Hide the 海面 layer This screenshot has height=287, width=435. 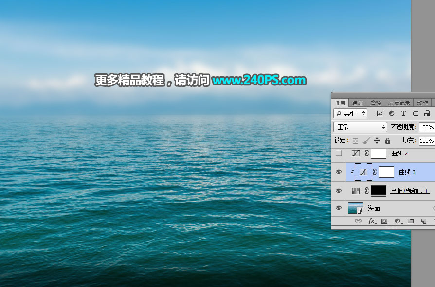pyautogui.click(x=339, y=208)
